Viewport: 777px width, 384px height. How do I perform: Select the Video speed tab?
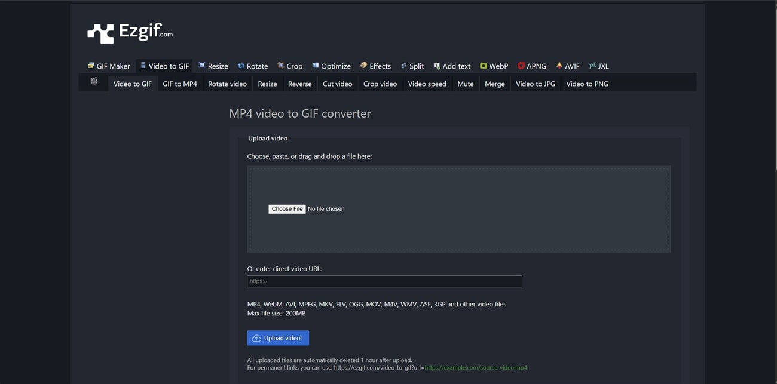427,84
